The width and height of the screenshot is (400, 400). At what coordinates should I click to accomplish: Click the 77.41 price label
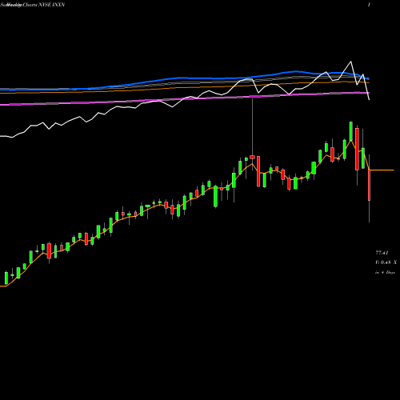pos(382,253)
